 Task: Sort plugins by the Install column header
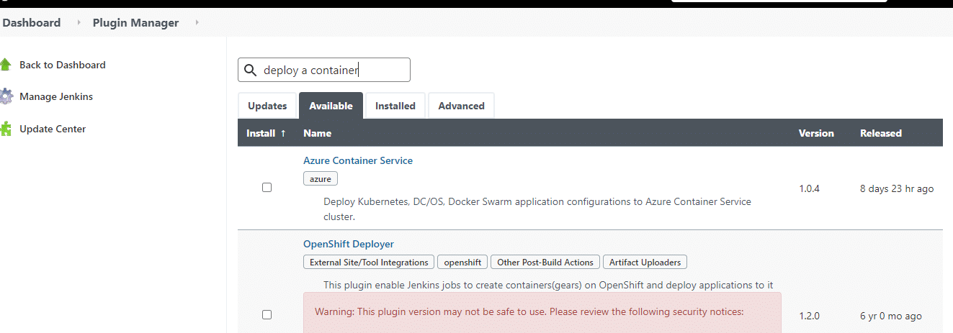[x=266, y=133]
